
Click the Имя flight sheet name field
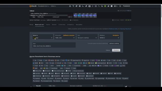click(54, 45)
